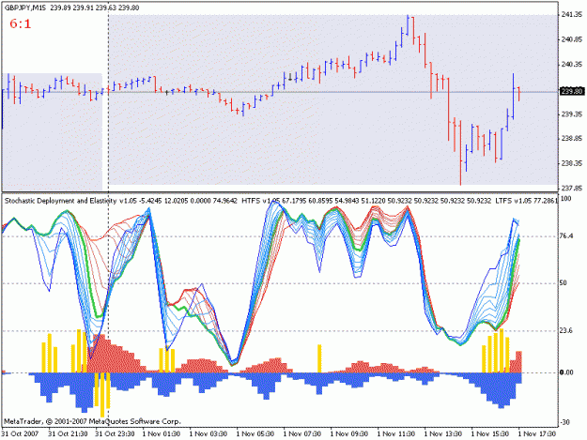587x440 pixels.
Task: Click the "1 Nov 03:30" time label
Action: point(209,434)
